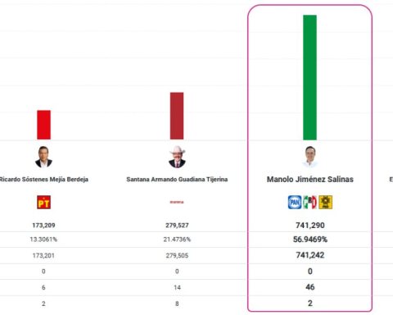
Task: Click the dark red Morena vote bar
Action: pos(177,116)
